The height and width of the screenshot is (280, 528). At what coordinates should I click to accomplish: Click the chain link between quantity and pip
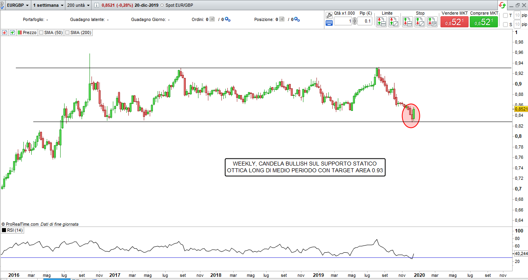(355, 21)
